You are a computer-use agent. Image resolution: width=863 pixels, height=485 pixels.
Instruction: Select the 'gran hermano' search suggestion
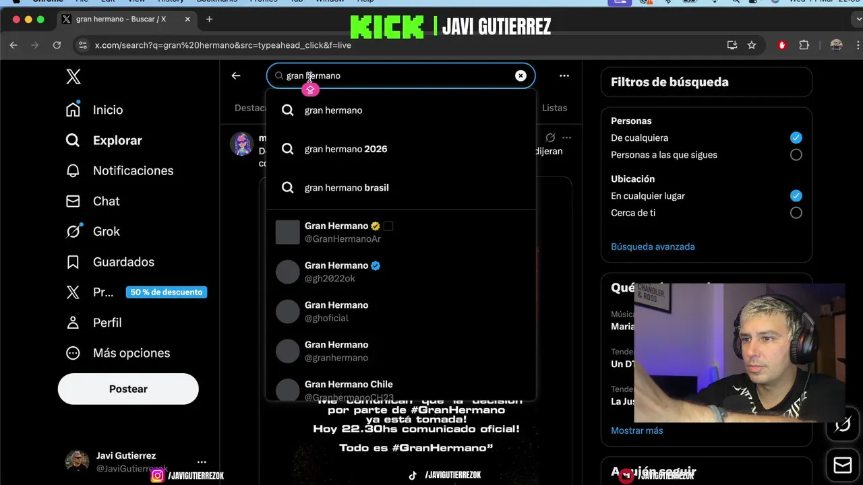coord(400,110)
